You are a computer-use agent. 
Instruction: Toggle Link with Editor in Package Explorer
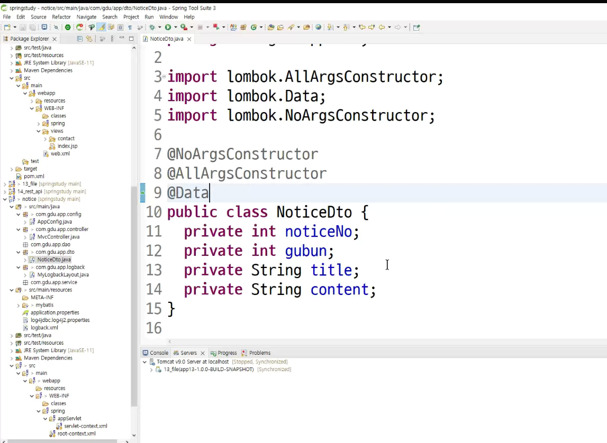click(89, 39)
